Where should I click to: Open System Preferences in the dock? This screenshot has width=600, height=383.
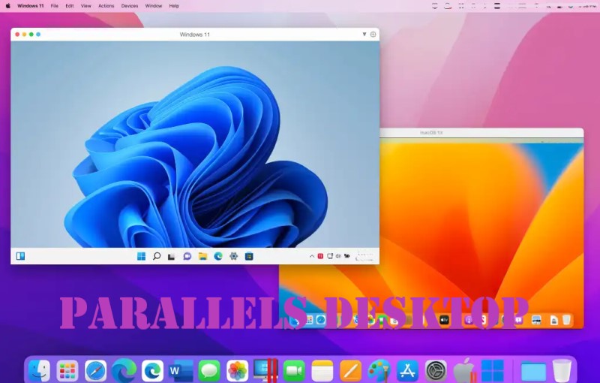tap(436, 371)
